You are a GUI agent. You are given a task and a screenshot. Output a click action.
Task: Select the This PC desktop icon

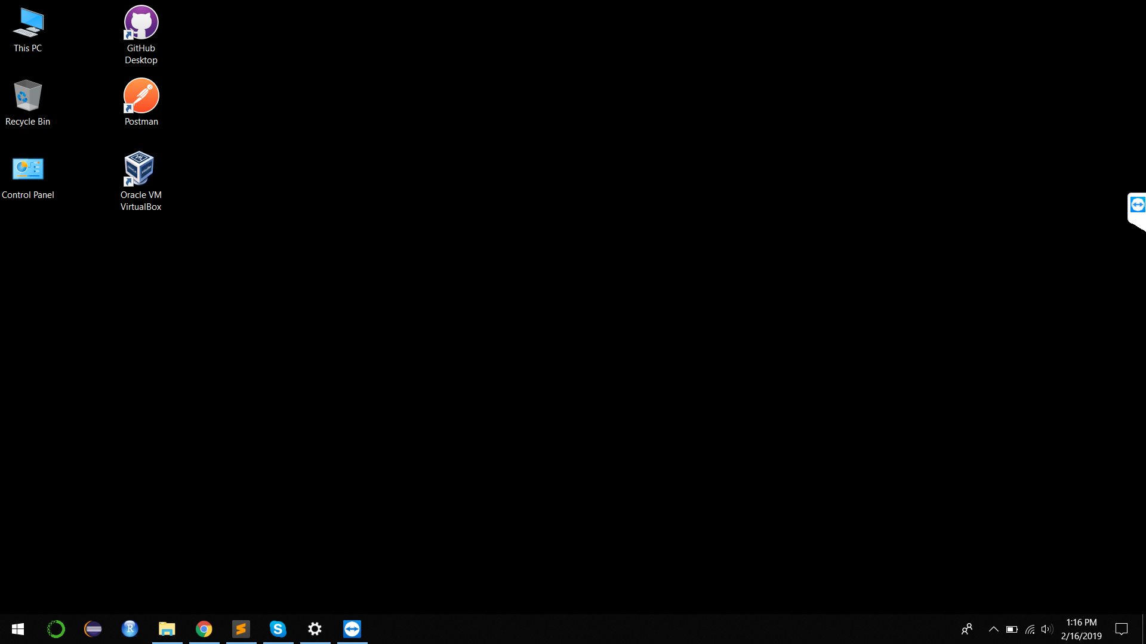click(x=27, y=30)
